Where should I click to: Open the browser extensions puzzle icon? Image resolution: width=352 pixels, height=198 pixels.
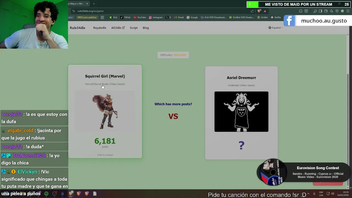[301, 11]
